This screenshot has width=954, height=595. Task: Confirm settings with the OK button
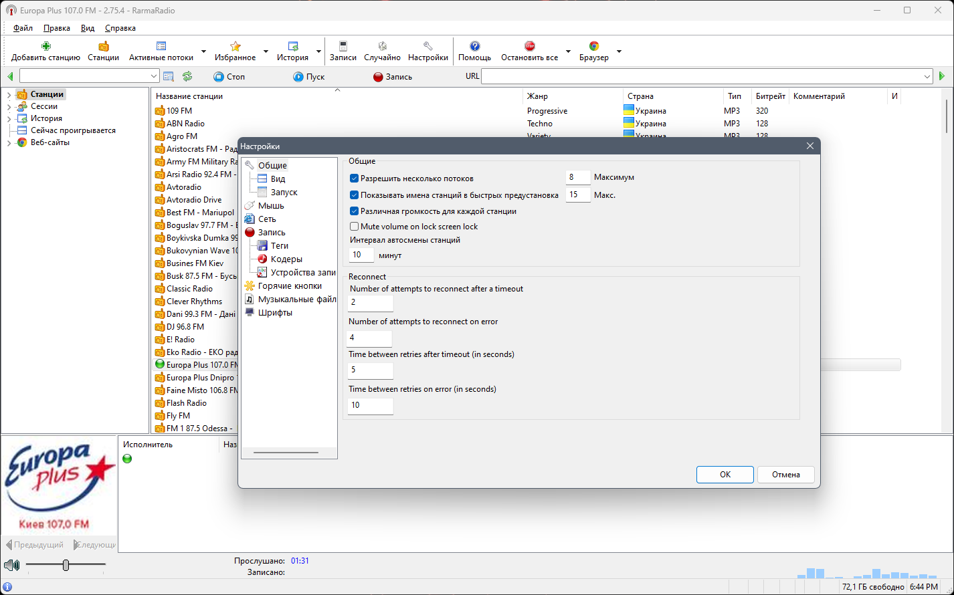pyautogui.click(x=725, y=475)
